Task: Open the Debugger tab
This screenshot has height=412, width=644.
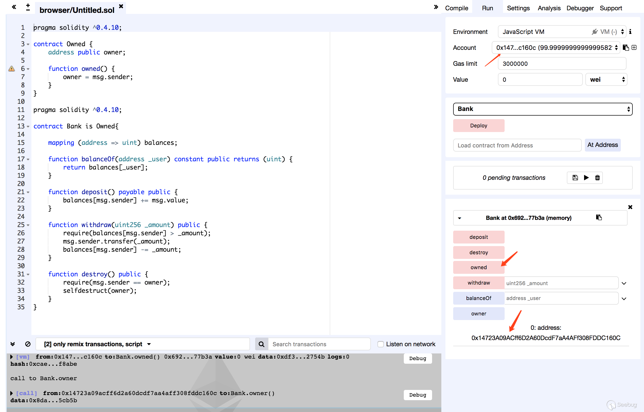Action: [x=580, y=8]
